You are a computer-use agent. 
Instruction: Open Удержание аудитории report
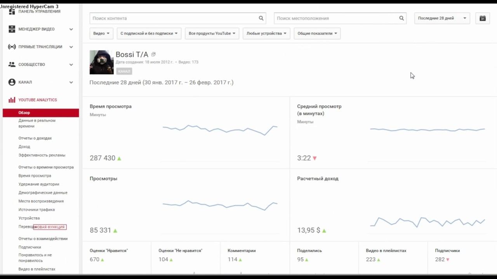pos(39,184)
